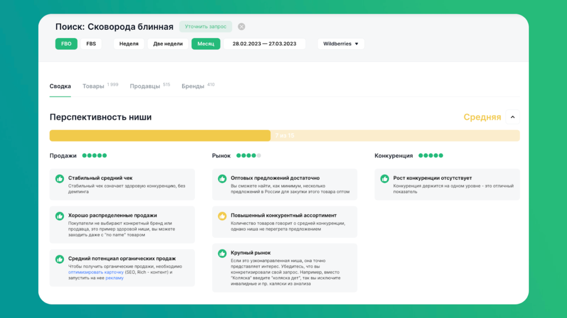The width and height of the screenshot is (567, 318).
Task: Click the yellow niche score progress bar
Action: coord(159,135)
